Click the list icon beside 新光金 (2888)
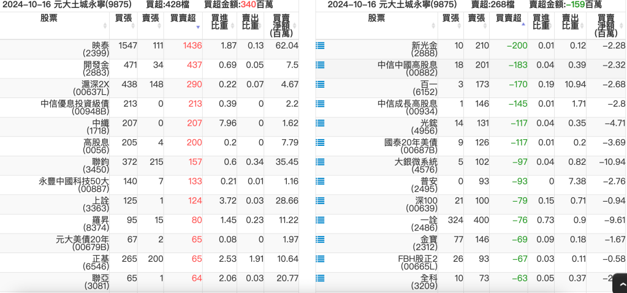The height and width of the screenshot is (293, 627). [320, 45]
